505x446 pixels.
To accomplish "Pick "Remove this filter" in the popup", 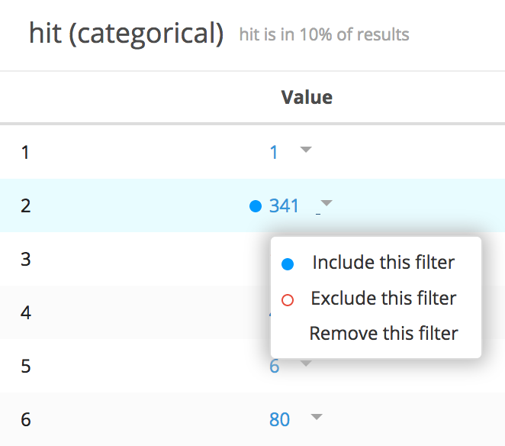I will coord(383,334).
